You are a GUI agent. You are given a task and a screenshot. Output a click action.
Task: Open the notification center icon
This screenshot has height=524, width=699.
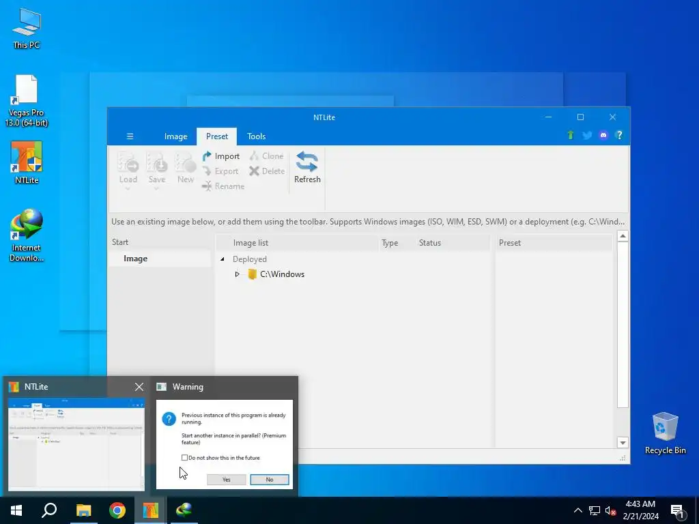(677, 510)
